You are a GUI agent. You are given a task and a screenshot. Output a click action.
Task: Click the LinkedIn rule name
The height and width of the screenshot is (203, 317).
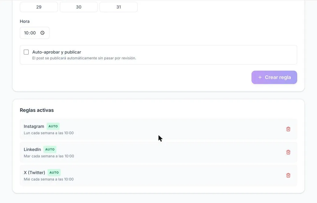pyautogui.click(x=32, y=149)
